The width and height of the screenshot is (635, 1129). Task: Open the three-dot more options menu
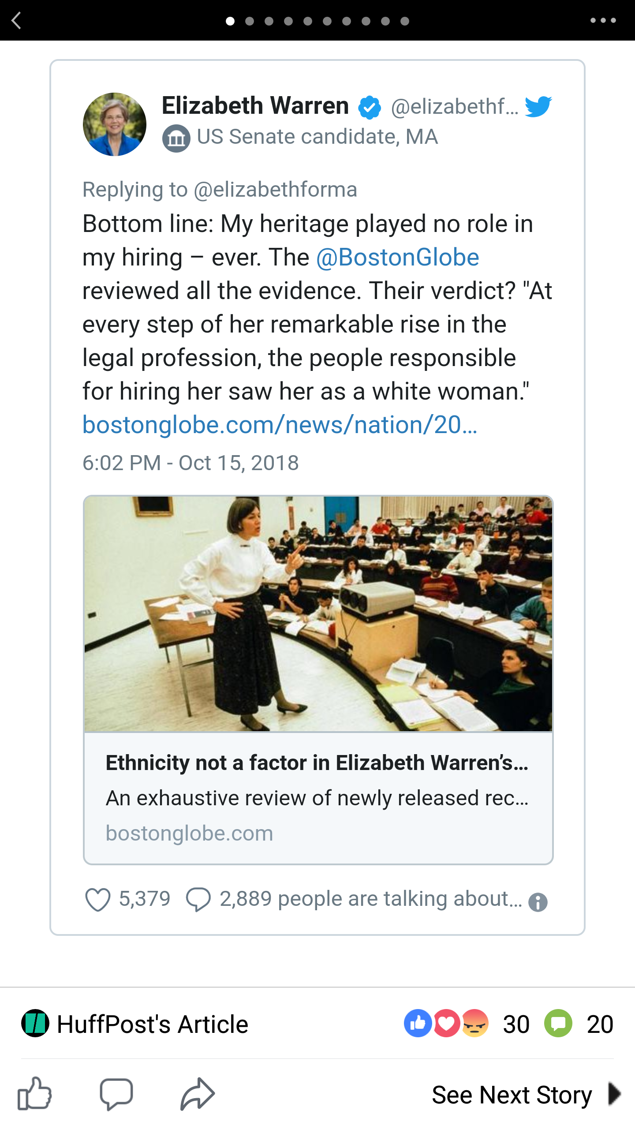(603, 20)
